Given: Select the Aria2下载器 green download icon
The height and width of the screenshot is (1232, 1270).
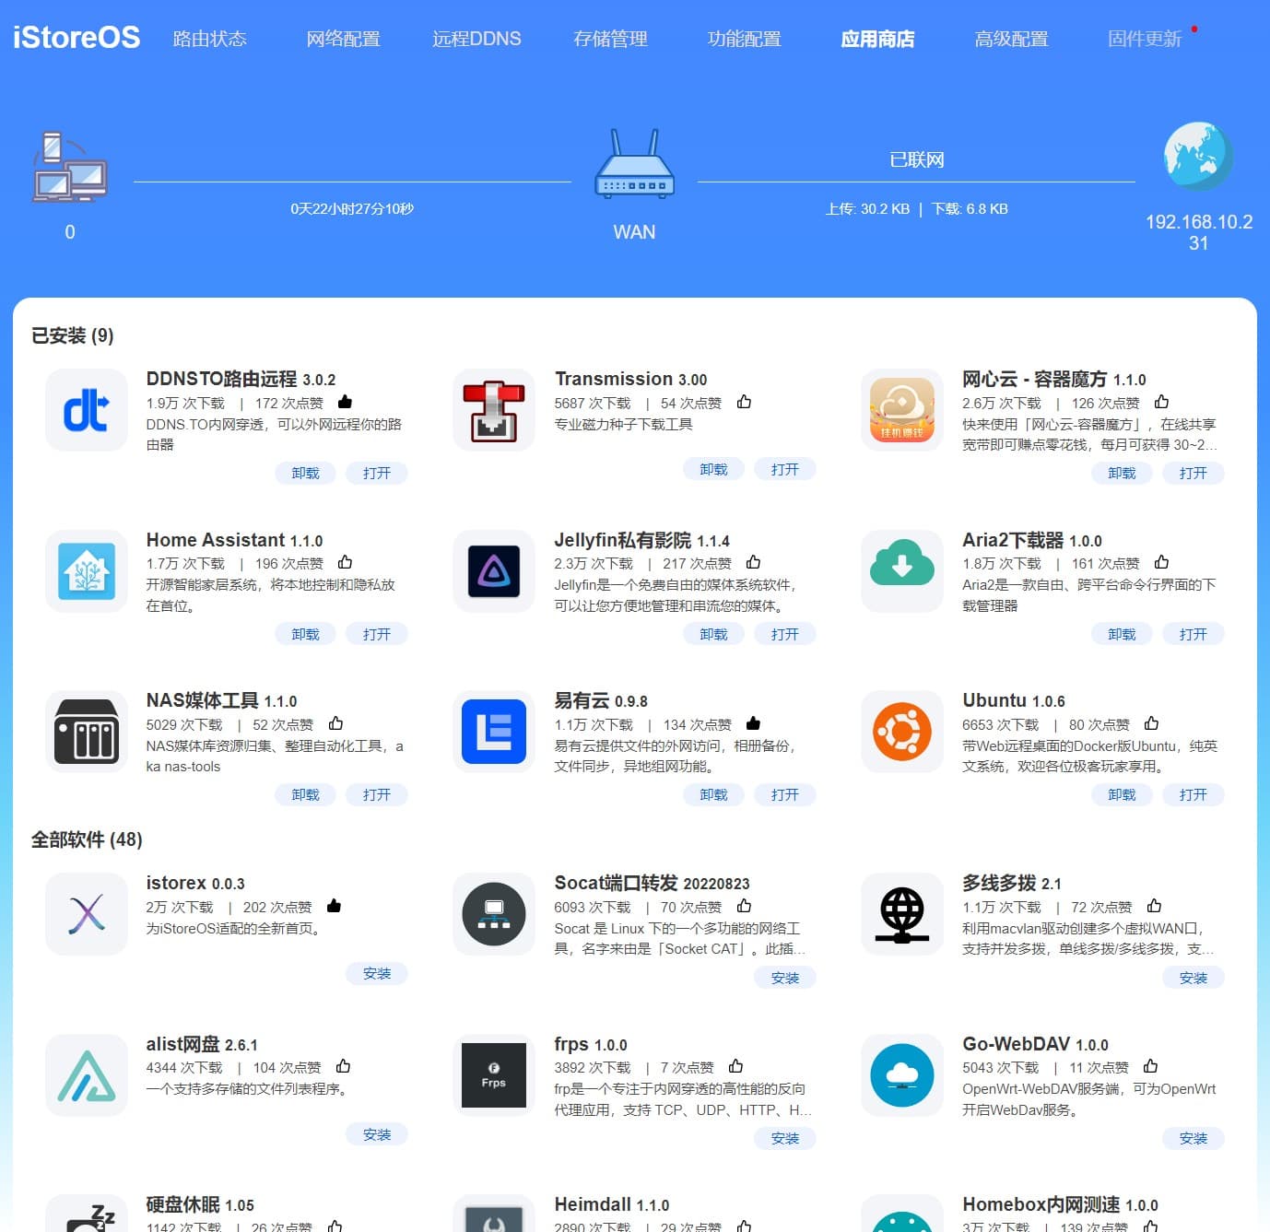Looking at the screenshot, I should tap(901, 570).
